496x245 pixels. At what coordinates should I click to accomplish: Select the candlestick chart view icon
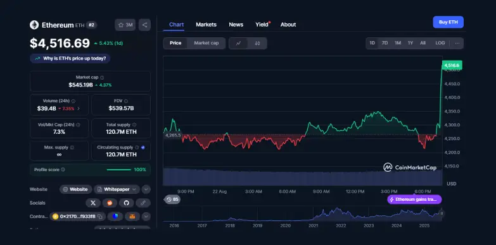[x=257, y=43]
